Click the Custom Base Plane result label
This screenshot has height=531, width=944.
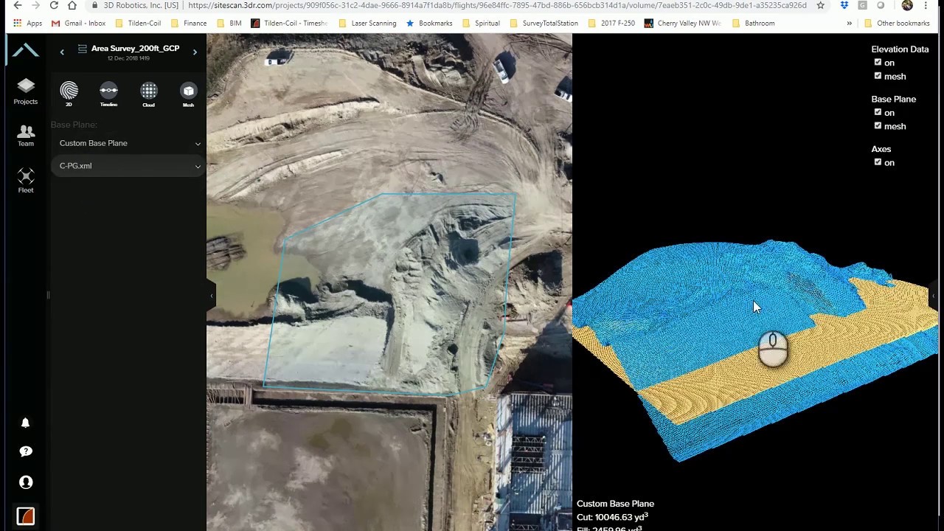(x=615, y=504)
